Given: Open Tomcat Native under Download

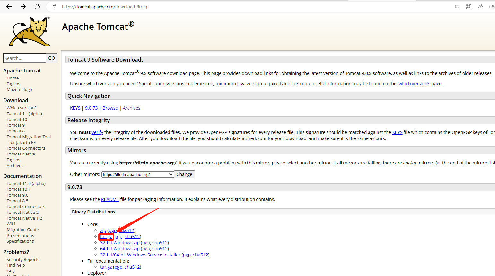Looking at the screenshot, I should 21,154.
